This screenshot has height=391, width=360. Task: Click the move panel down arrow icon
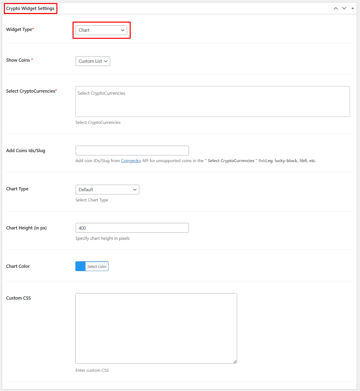pyautogui.click(x=344, y=8)
